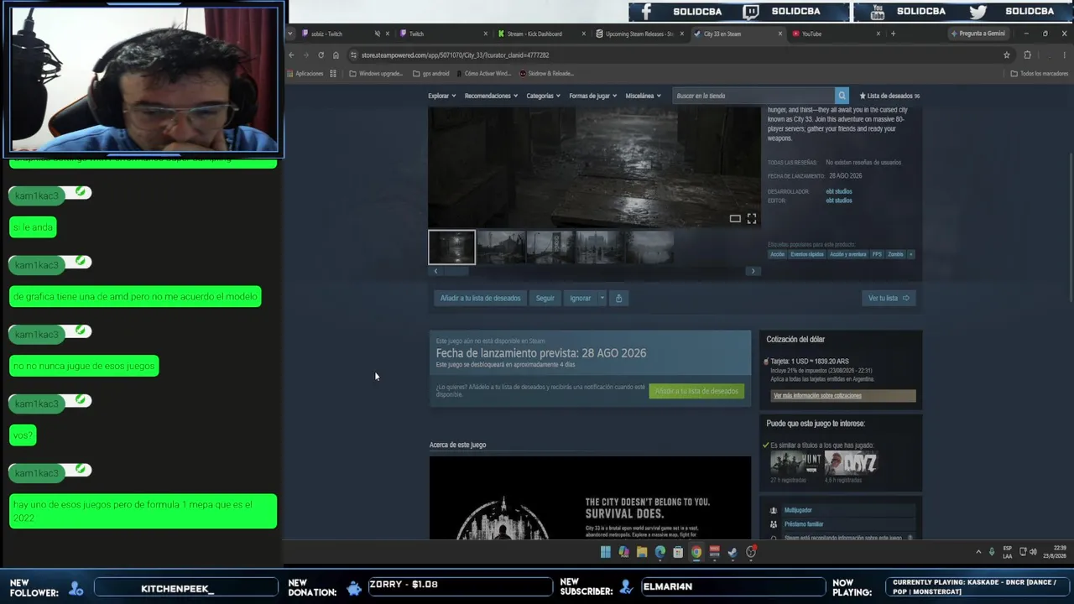Viewport: 1074px width, 604px height.
Task: Open the browser home page icon
Action: click(x=336, y=55)
